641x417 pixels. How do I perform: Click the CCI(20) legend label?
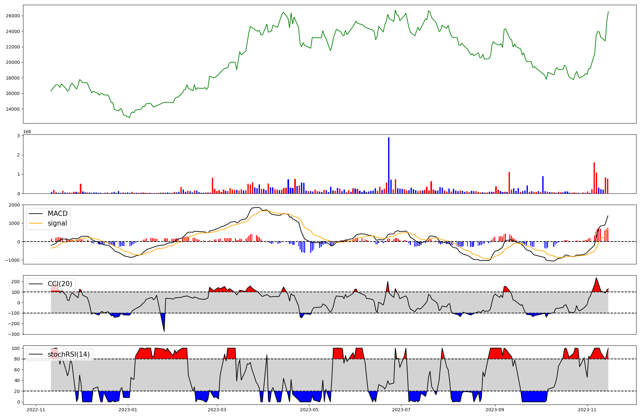pyautogui.click(x=60, y=284)
